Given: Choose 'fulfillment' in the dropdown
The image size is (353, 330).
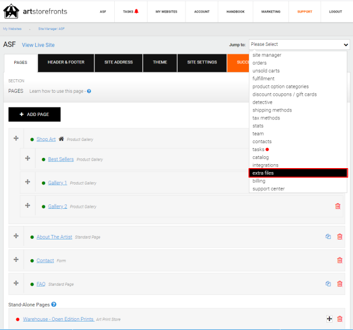Looking at the screenshot, I should coord(298,79).
